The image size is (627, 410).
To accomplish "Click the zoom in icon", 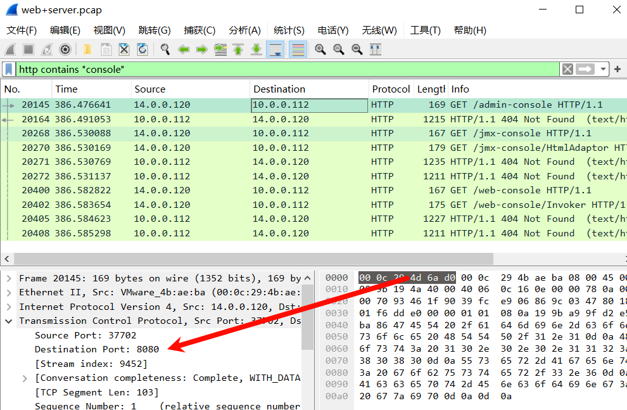I will (320, 49).
